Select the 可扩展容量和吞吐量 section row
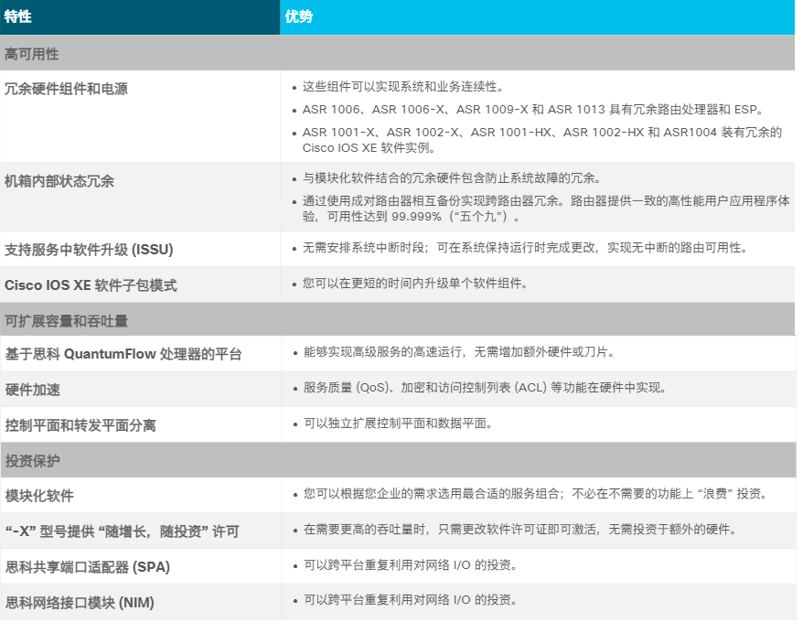 [64, 319]
